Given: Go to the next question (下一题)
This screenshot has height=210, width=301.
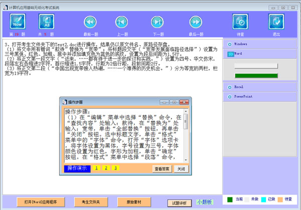Looking at the screenshot, I should tap(159, 22).
